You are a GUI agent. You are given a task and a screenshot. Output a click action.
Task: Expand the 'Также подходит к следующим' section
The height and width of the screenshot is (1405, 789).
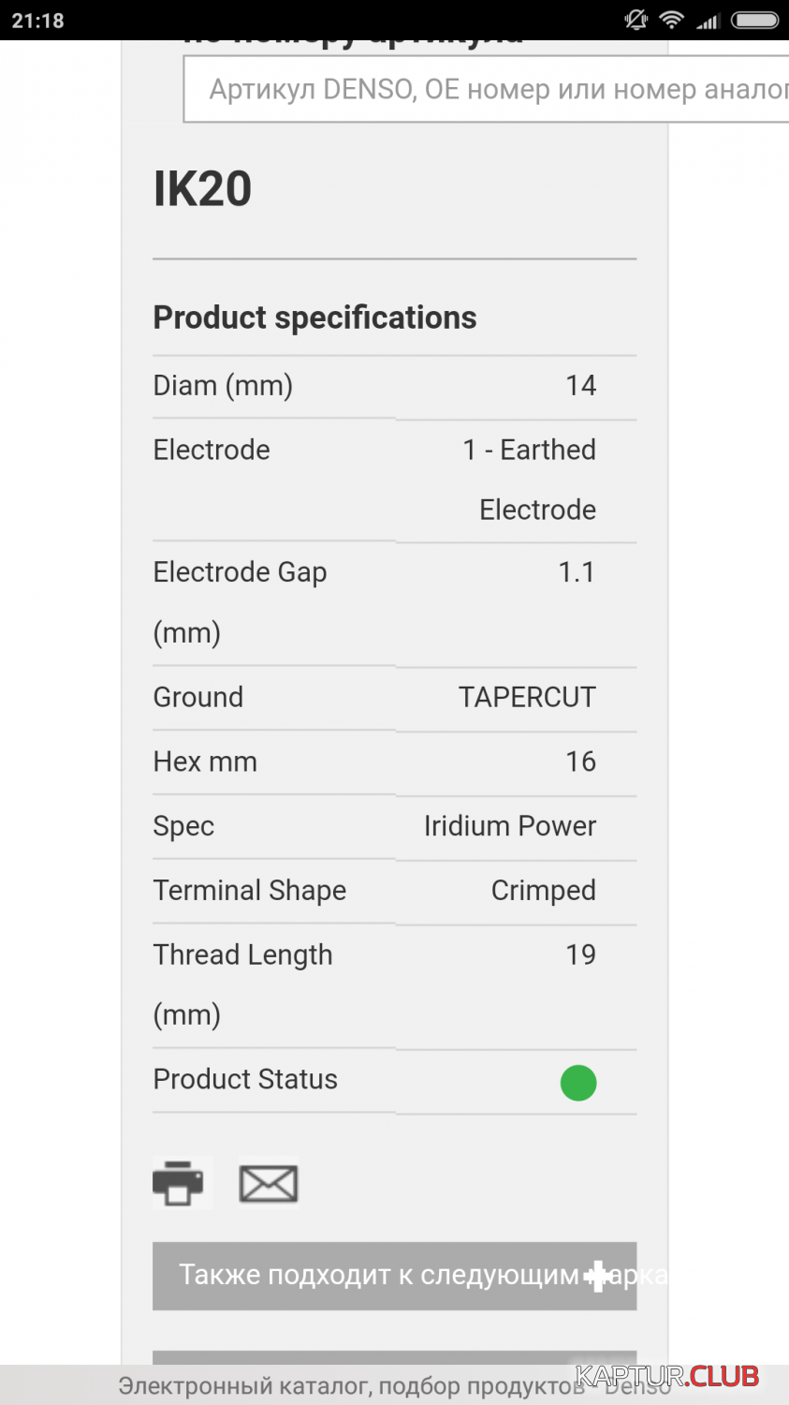pyautogui.click(x=379, y=1275)
